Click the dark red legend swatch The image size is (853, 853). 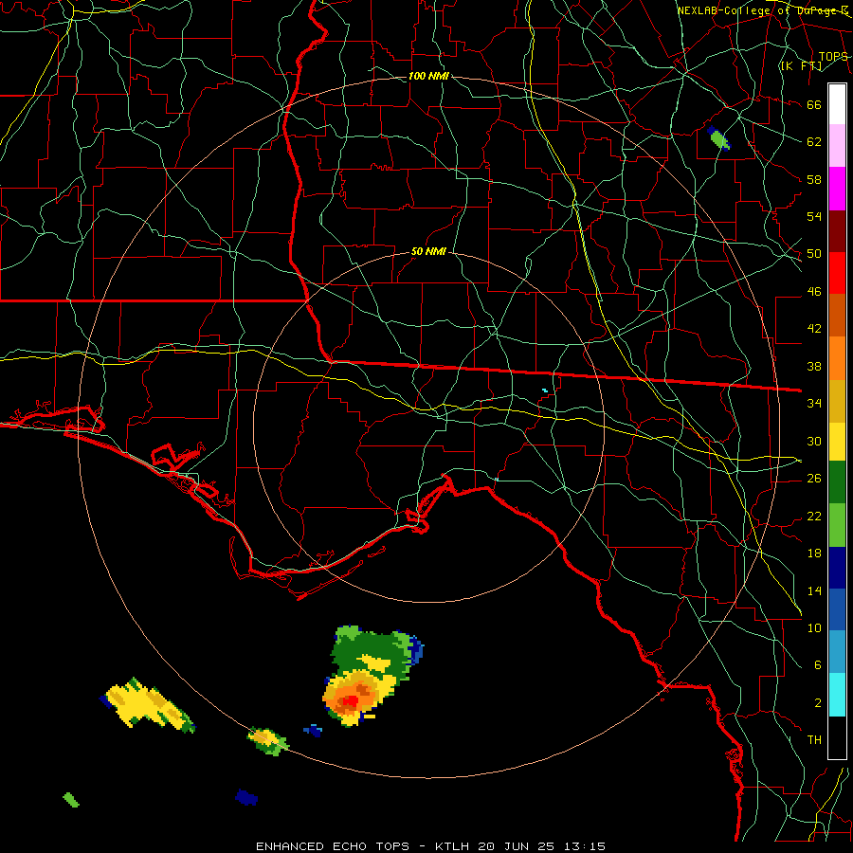[x=837, y=231]
